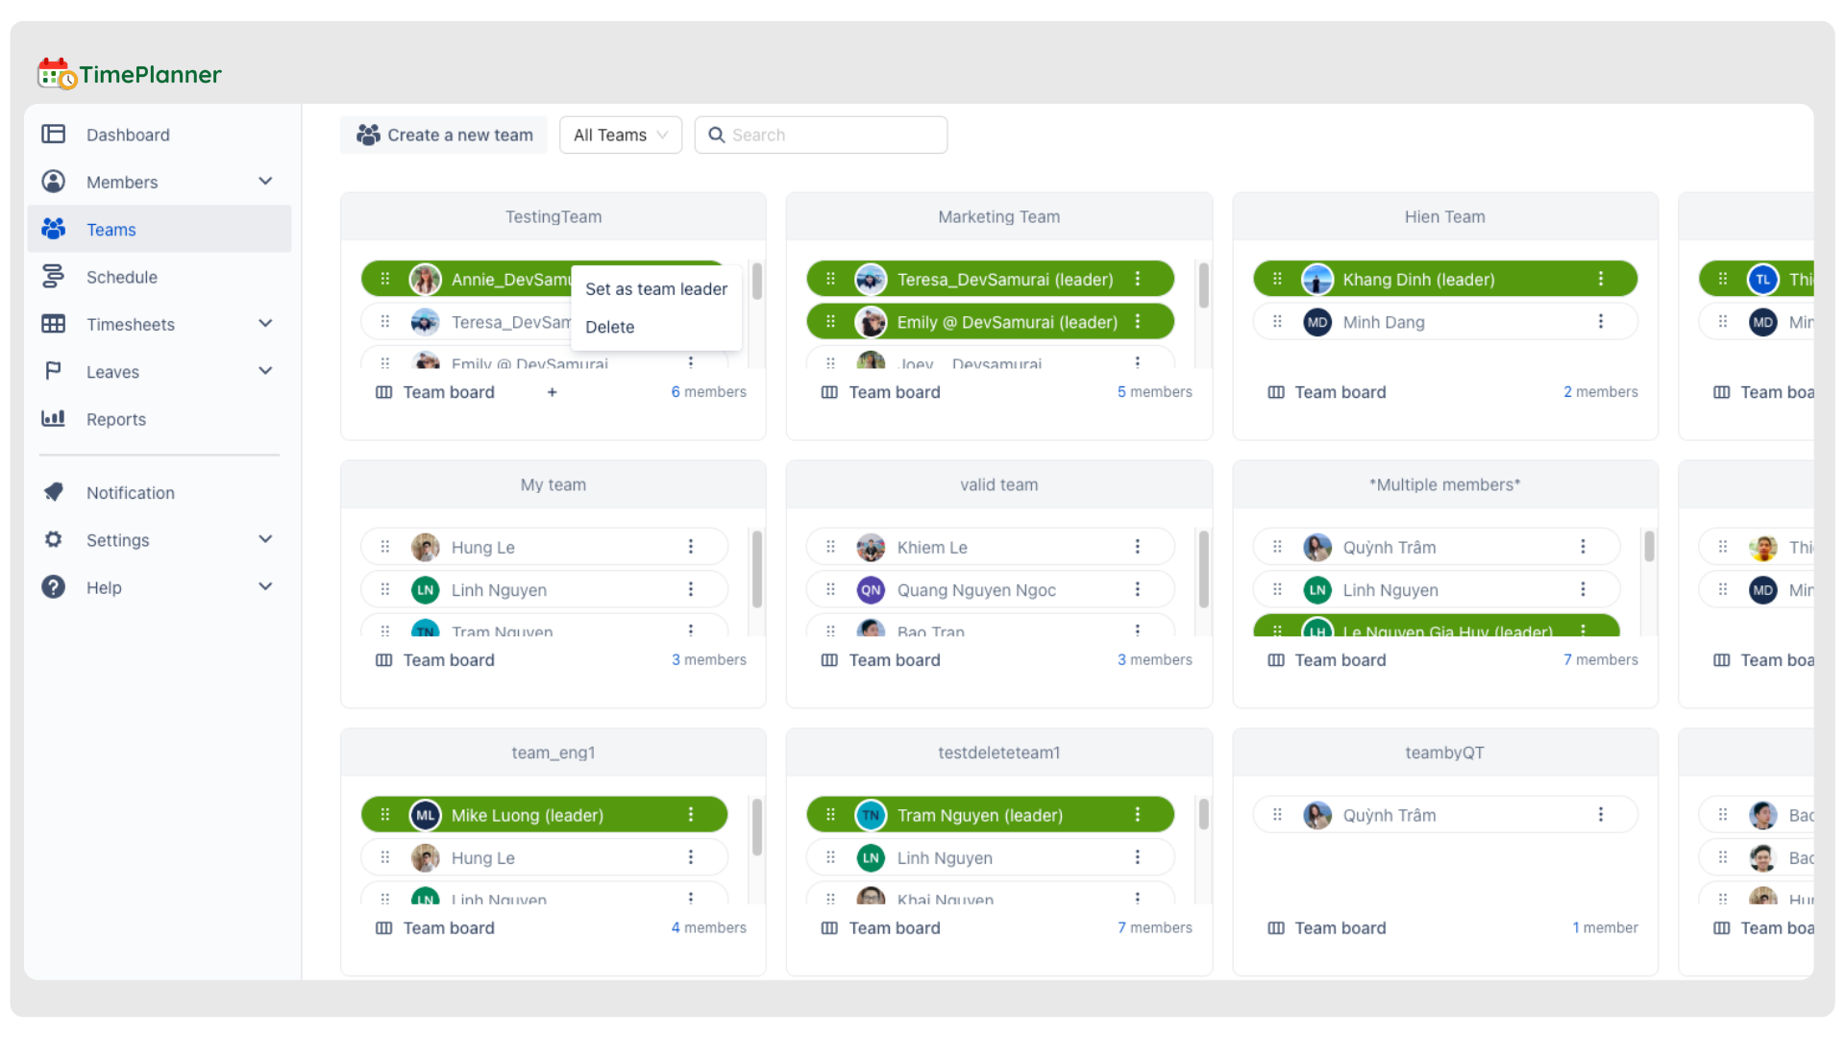Open options for Mike Luong leader
The image size is (1845, 1038).
691,815
